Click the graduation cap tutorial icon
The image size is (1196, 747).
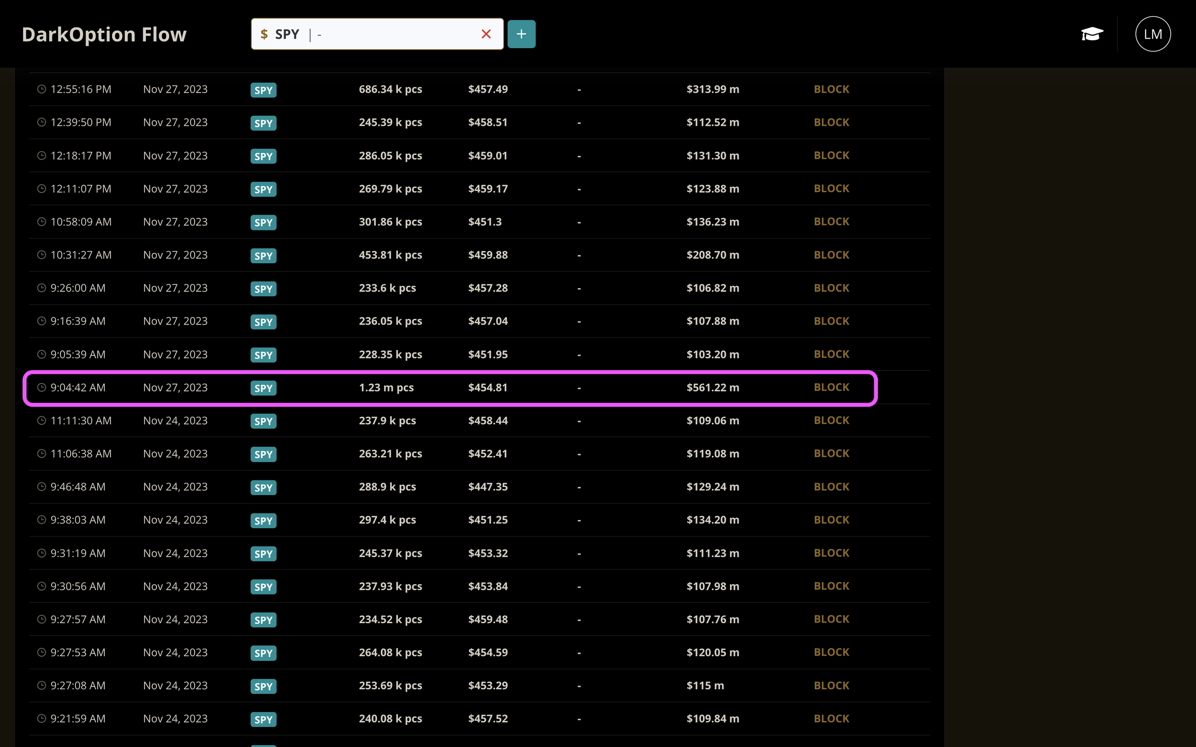click(x=1092, y=34)
